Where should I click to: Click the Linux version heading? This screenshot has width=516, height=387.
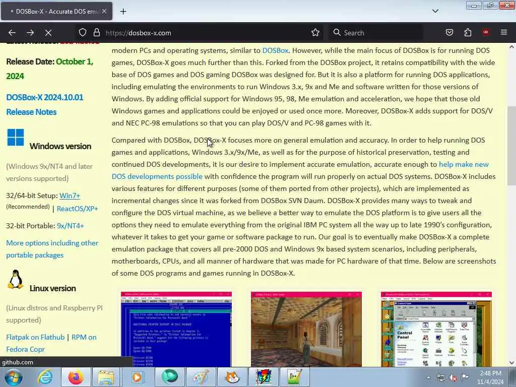(x=52, y=288)
